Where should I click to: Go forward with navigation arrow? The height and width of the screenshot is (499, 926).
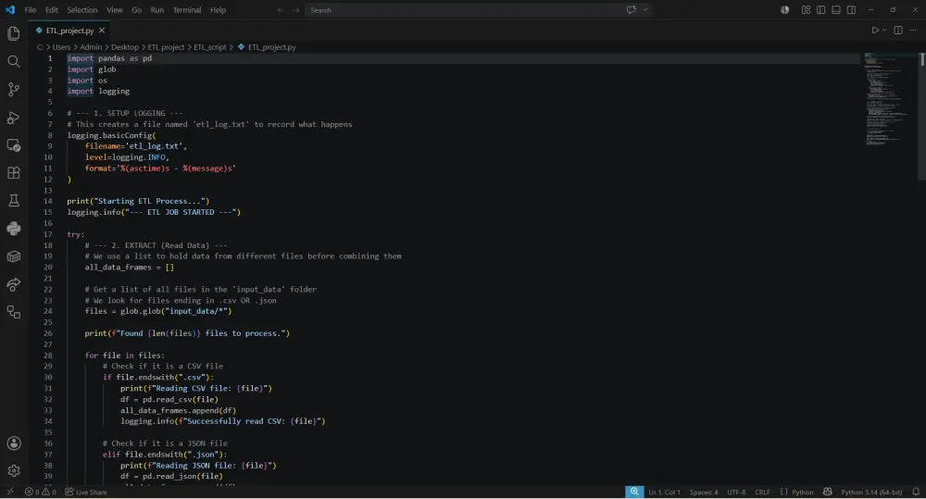click(296, 10)
